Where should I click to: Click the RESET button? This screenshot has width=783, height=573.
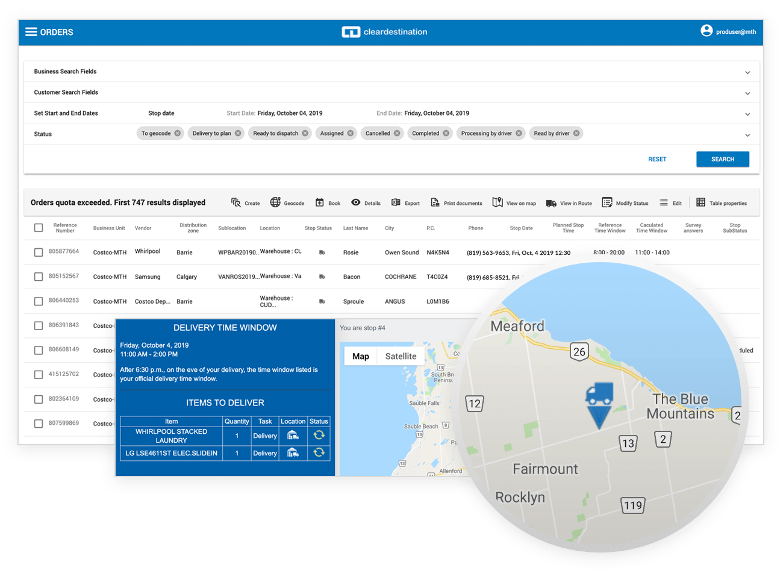(657, 159)
